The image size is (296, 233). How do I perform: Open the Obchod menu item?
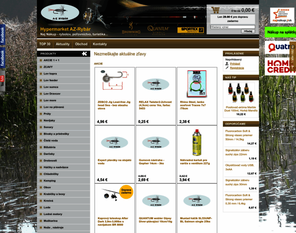(81, 44)
